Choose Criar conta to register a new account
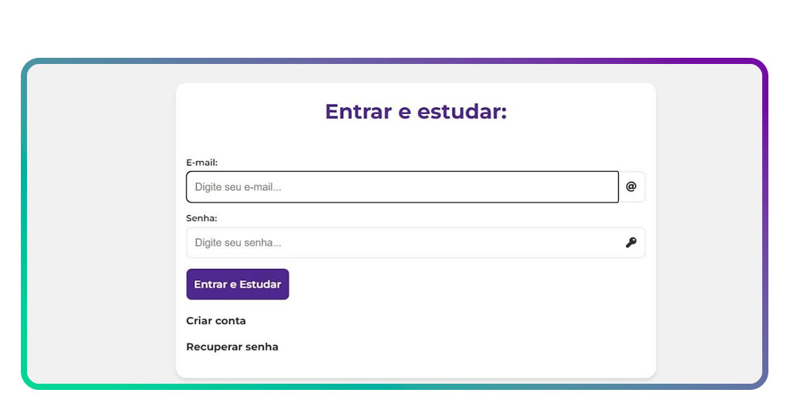 216,321
